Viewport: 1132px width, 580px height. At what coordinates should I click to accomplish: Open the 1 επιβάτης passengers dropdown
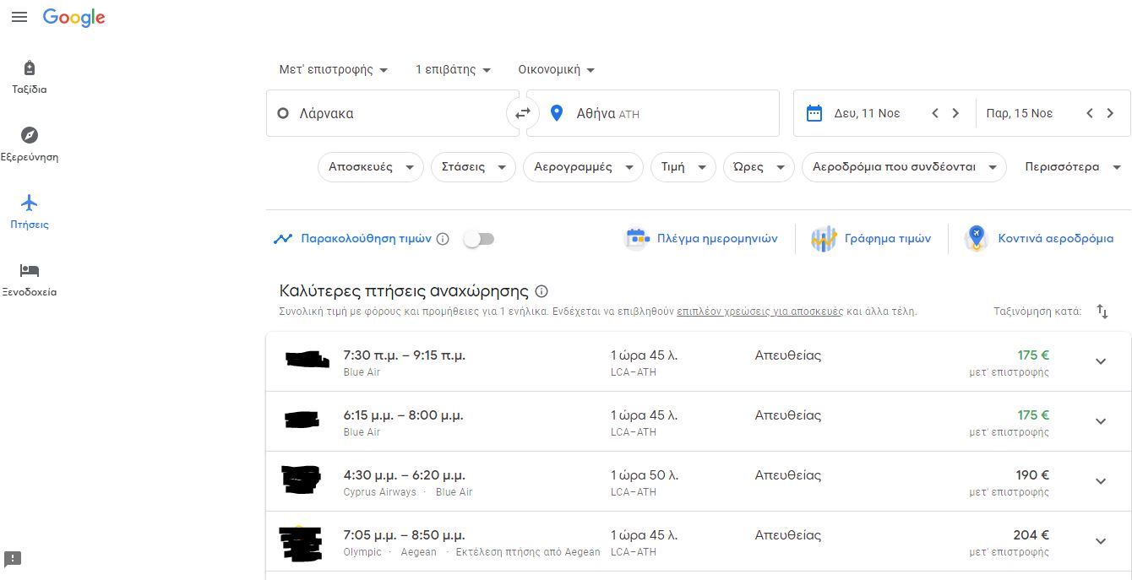click(x=453, y=70)
